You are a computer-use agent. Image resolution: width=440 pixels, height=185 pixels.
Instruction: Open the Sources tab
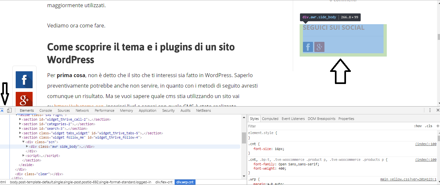click(x=64, y=110)
